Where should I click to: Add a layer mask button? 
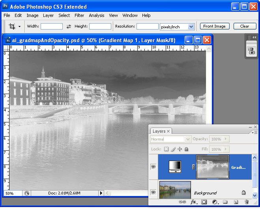(x=204, y=202)
